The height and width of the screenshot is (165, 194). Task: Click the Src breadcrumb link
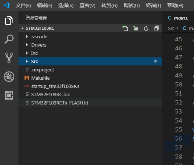[x=171, y=29]
